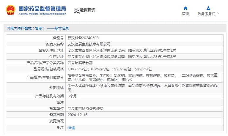The image size is (228, 136).
Task: Click the 型号规格/包装规格 label
Action: pos(49,69)
